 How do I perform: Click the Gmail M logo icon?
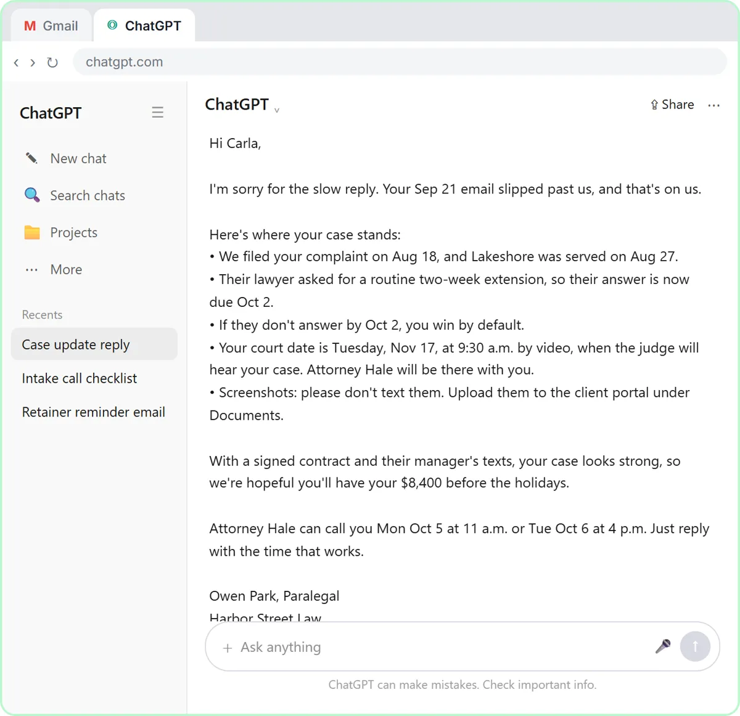[30, 26]
